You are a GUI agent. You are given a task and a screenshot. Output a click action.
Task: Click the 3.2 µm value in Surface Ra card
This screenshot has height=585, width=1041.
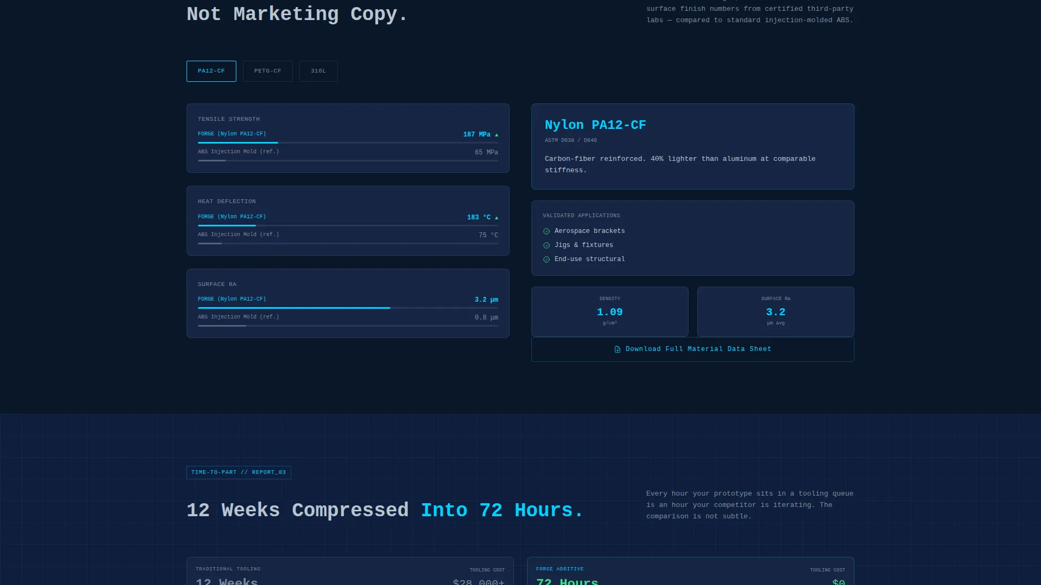486,300
